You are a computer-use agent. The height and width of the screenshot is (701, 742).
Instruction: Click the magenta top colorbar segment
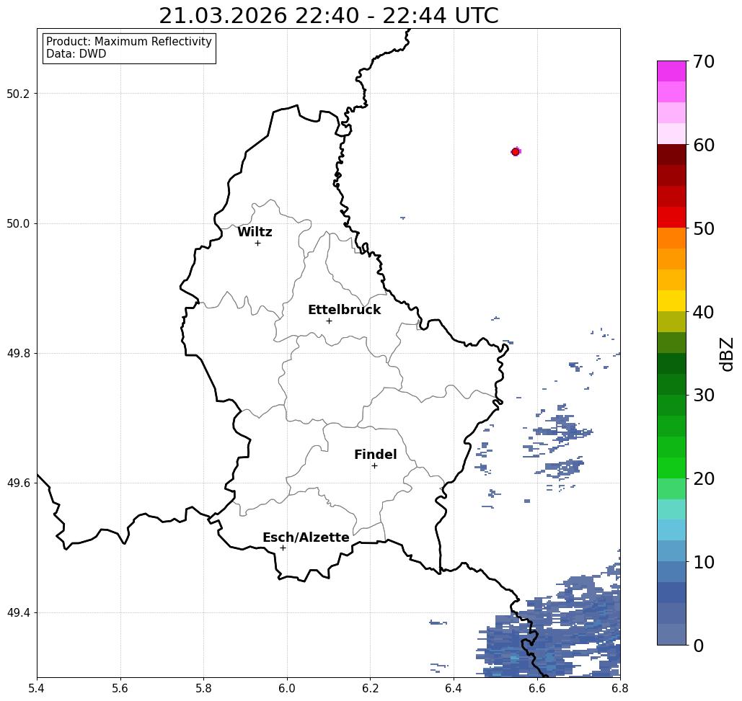(671, 71)
